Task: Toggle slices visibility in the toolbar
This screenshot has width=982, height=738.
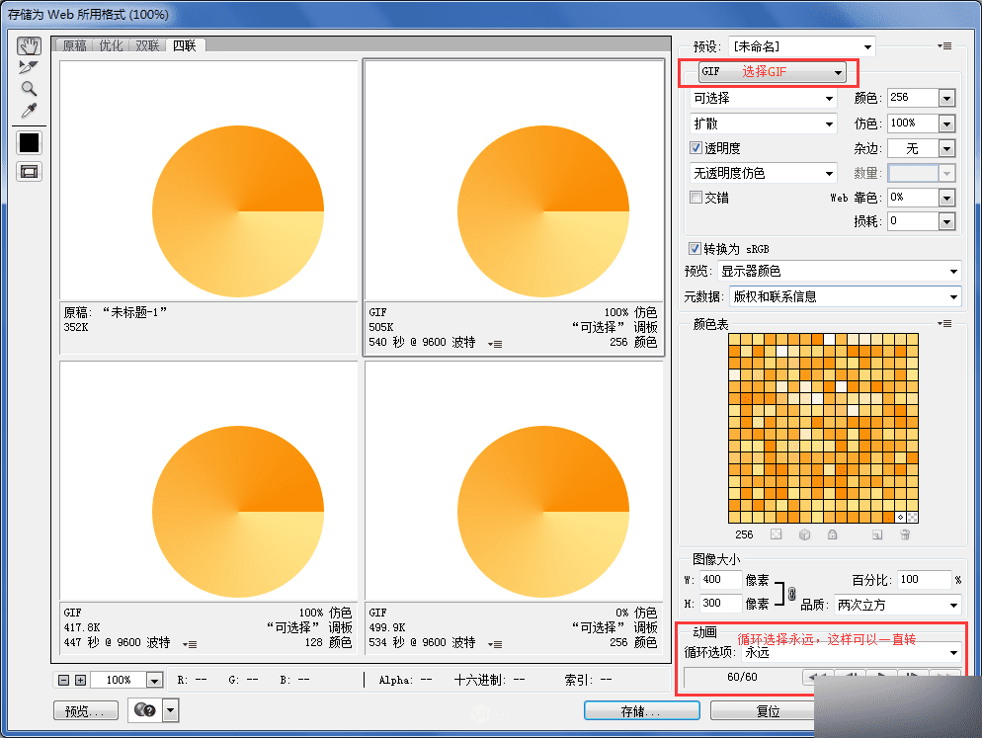Action: (x=29, y=170)
